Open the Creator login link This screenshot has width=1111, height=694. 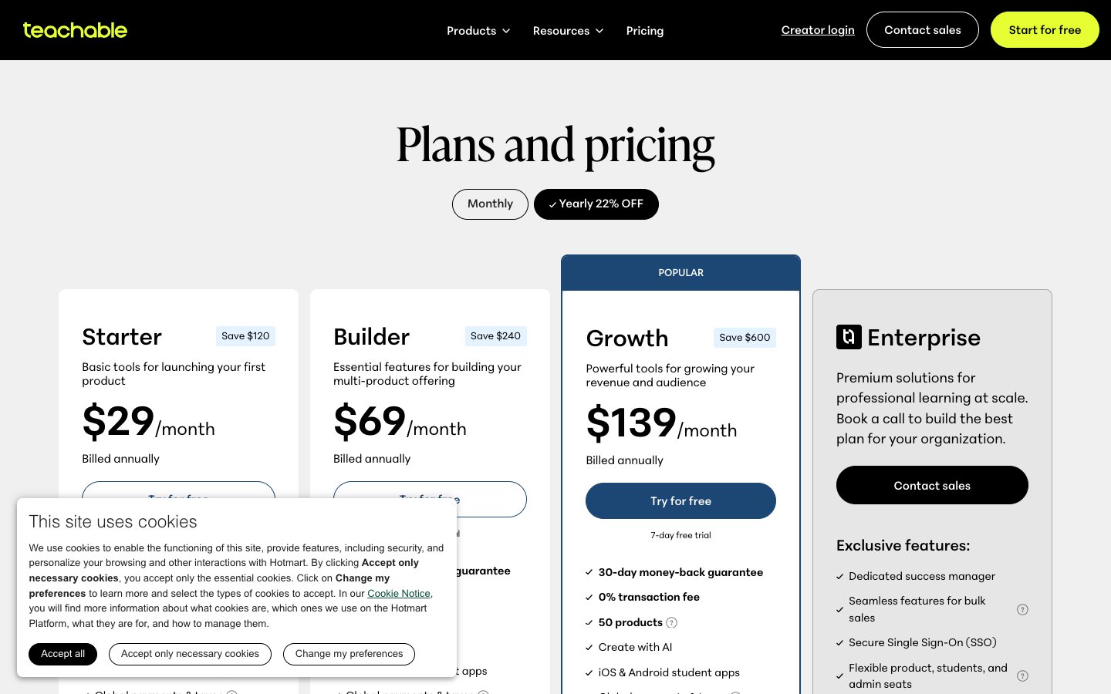click(818, 30)
